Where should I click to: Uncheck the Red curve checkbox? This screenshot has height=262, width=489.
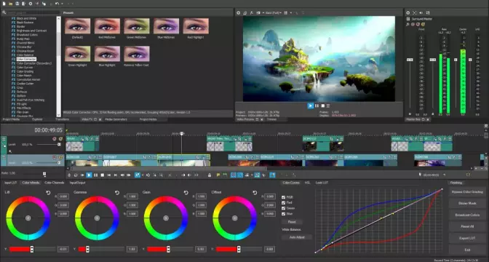(284, 203)
